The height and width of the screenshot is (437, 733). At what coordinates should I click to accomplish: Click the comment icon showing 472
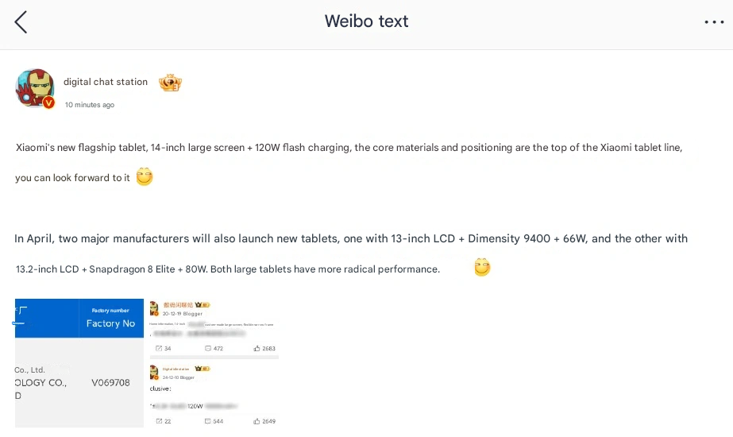point(208,349)
